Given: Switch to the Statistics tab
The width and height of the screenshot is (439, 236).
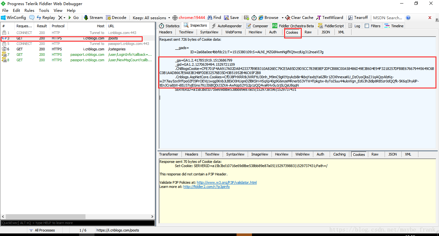Looking at the screenshot, I should (x=169, y=26).
